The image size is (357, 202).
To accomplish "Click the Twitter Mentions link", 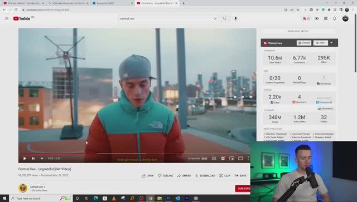I will point(324,102).
